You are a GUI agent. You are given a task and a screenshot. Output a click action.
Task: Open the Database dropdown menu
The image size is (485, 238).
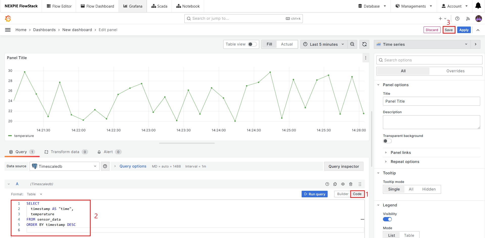pos(372,6)
